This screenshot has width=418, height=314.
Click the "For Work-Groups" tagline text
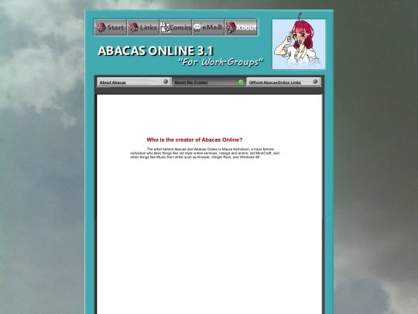tap(221, 62)
